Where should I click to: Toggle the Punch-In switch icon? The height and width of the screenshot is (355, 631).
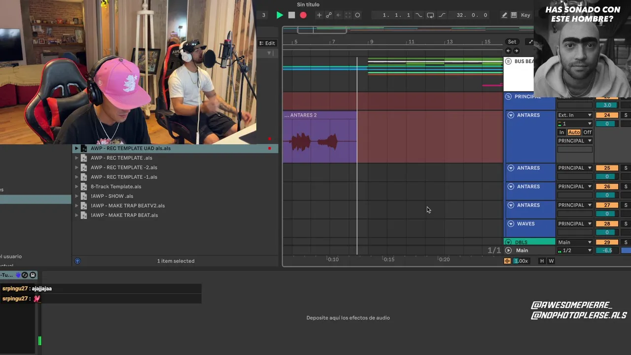coord(420,15)
